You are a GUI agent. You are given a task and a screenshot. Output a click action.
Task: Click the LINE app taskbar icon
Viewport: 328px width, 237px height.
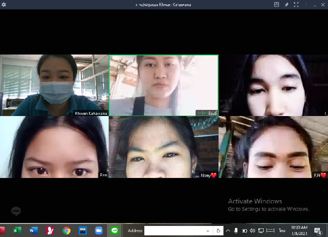pos(115,230)
